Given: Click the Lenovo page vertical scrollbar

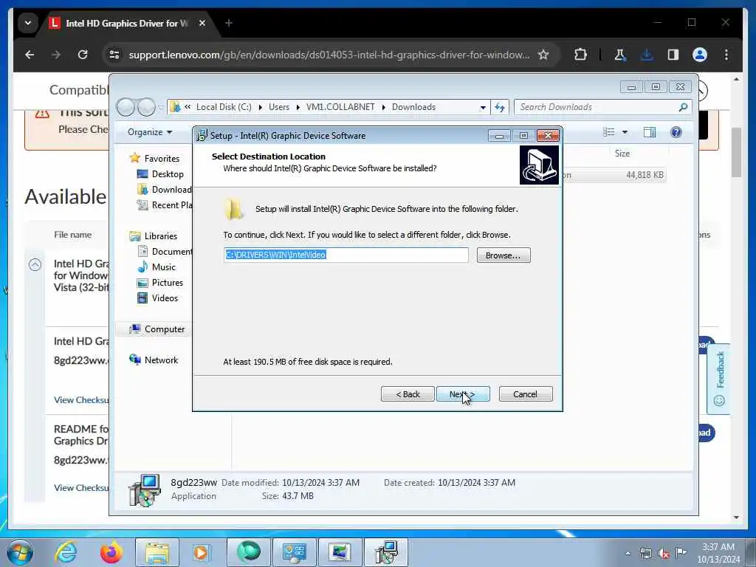Looking at the screenshot, I should (736, 152).
